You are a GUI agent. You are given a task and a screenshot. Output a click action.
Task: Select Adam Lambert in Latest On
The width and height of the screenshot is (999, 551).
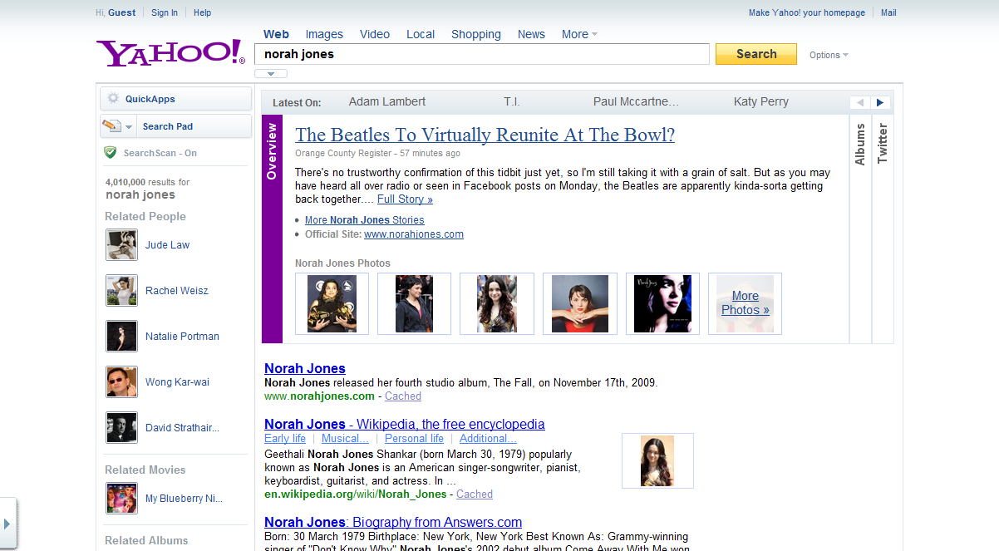[x=387, y=102]
